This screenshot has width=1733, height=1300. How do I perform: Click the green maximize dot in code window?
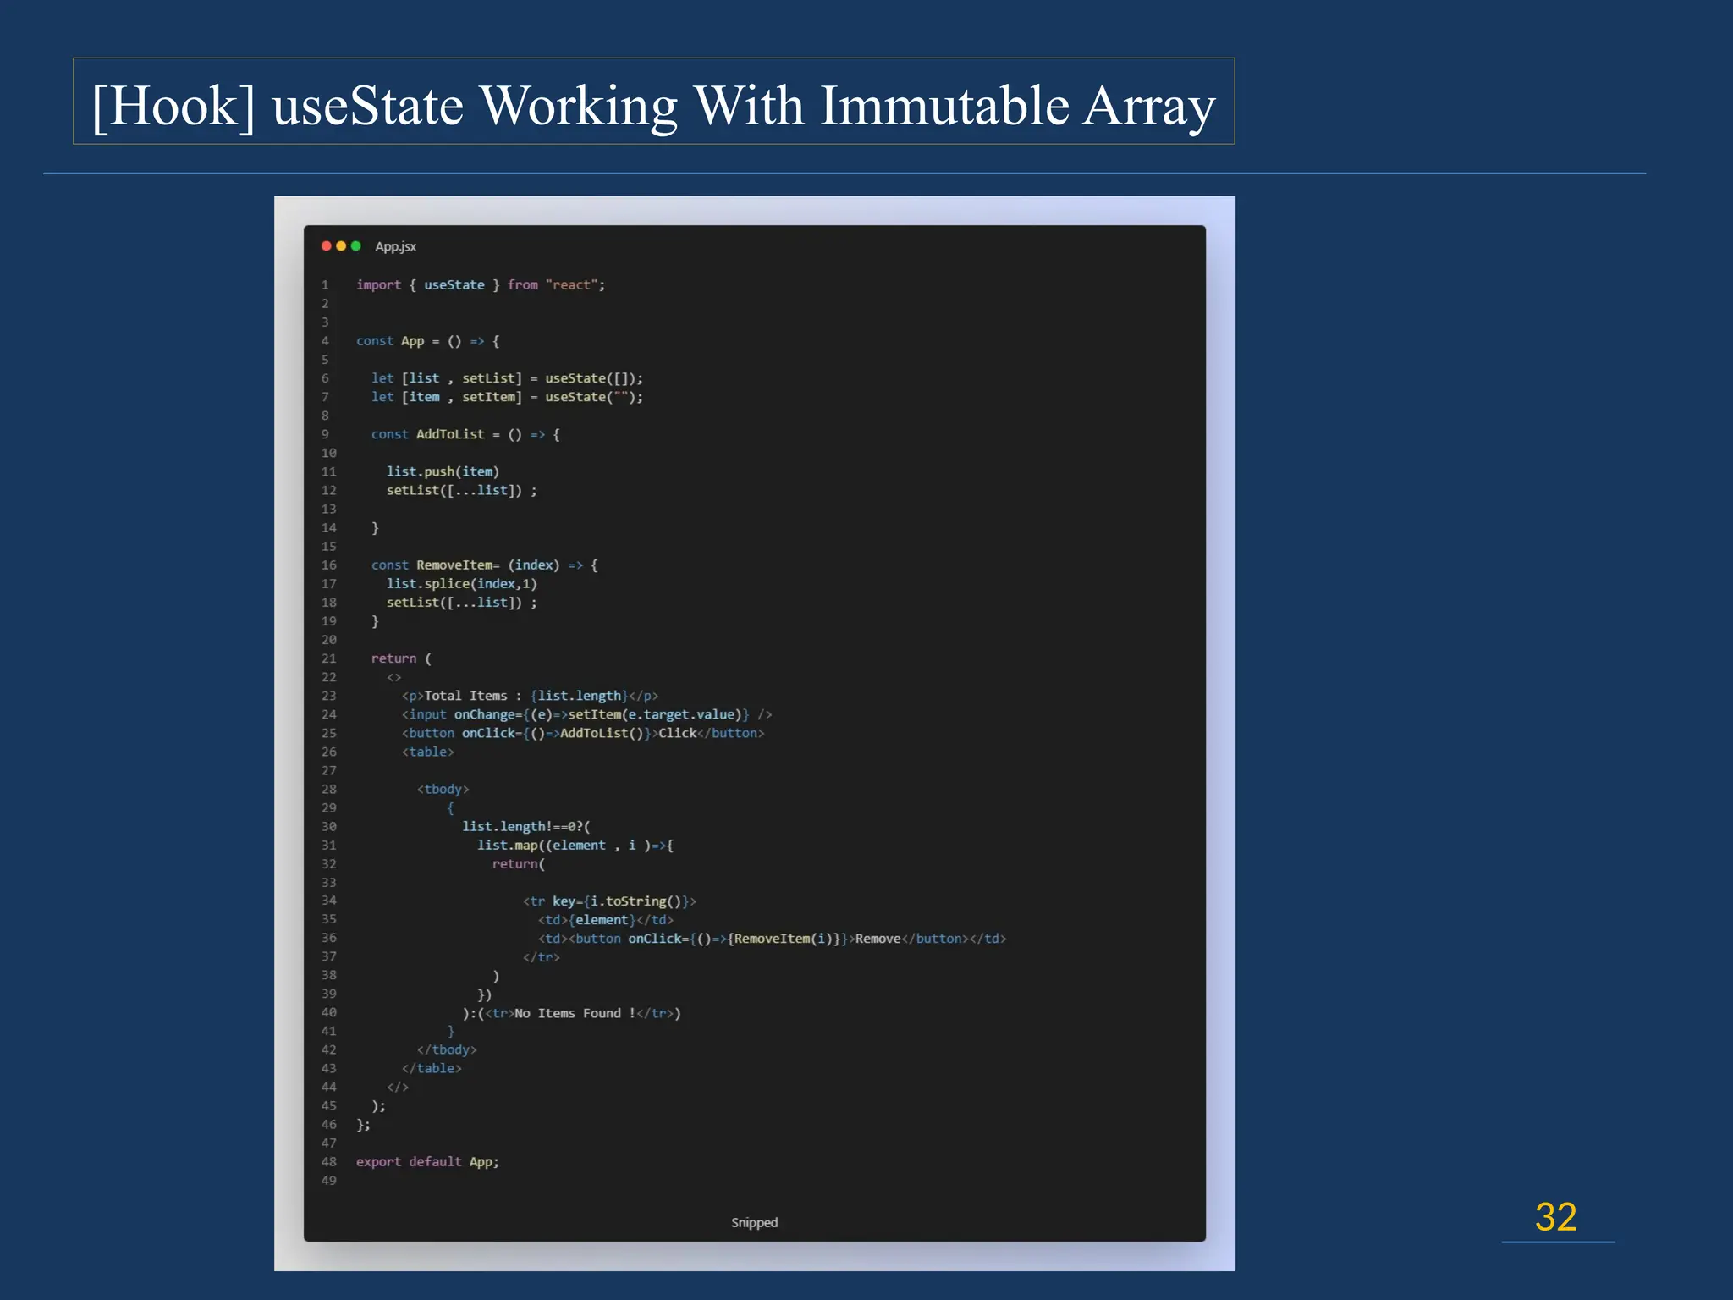(x=356, y=246)
